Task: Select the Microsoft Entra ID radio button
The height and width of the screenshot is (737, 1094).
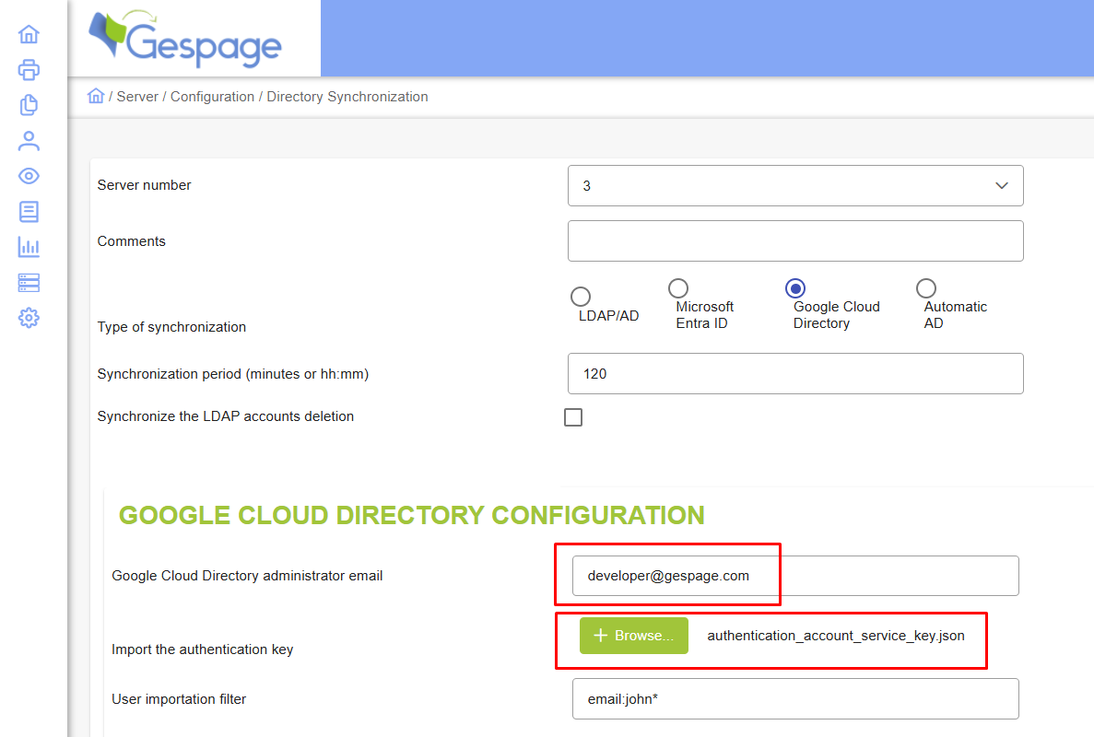Action: pos(678,288)
